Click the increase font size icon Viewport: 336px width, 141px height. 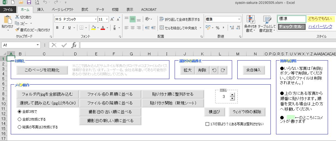click(x=112, y=19)
